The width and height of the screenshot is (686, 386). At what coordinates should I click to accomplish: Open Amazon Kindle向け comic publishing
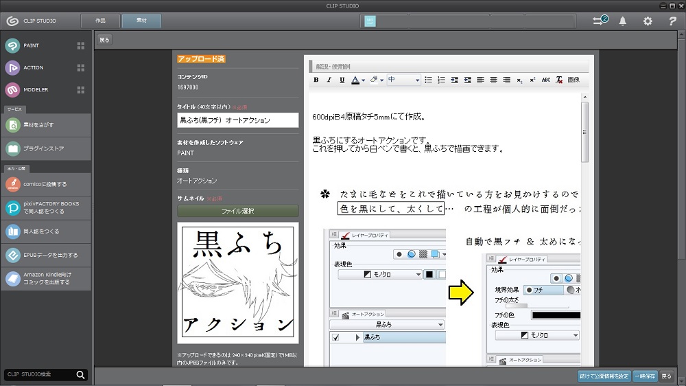click(46, 279)
